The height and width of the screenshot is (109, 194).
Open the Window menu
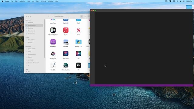click(50, 1)
